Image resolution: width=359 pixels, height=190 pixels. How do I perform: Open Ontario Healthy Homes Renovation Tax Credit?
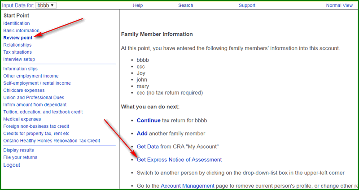pyautogui.click(x=52, y=141)
